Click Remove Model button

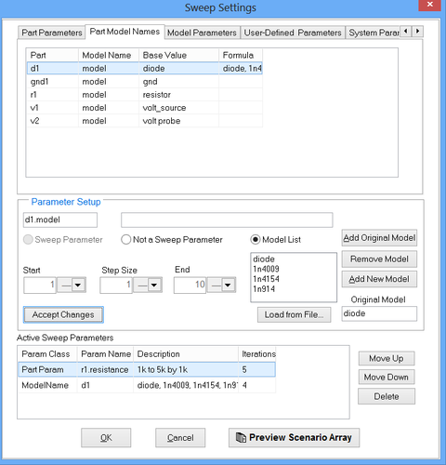point(379,259)
